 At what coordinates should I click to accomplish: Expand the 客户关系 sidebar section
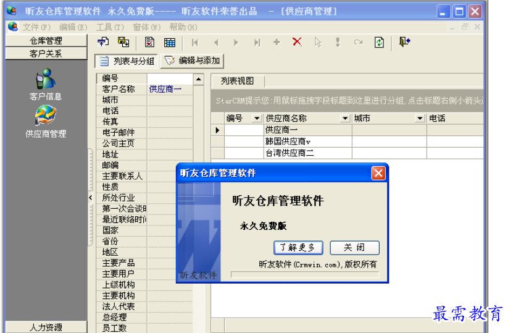[x=46, y=54]
